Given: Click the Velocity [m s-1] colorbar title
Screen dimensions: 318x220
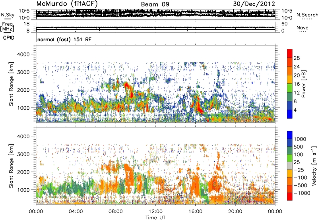Looking at the screenshot, I should (x=314, y=166).
